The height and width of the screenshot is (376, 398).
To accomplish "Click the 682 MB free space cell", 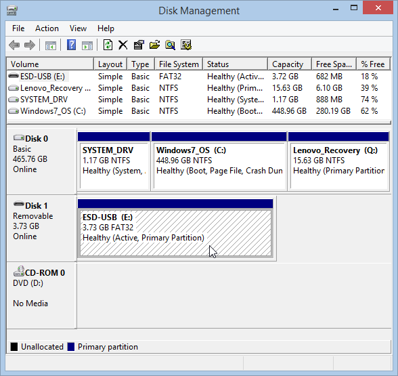I will [x=329, y=76].
